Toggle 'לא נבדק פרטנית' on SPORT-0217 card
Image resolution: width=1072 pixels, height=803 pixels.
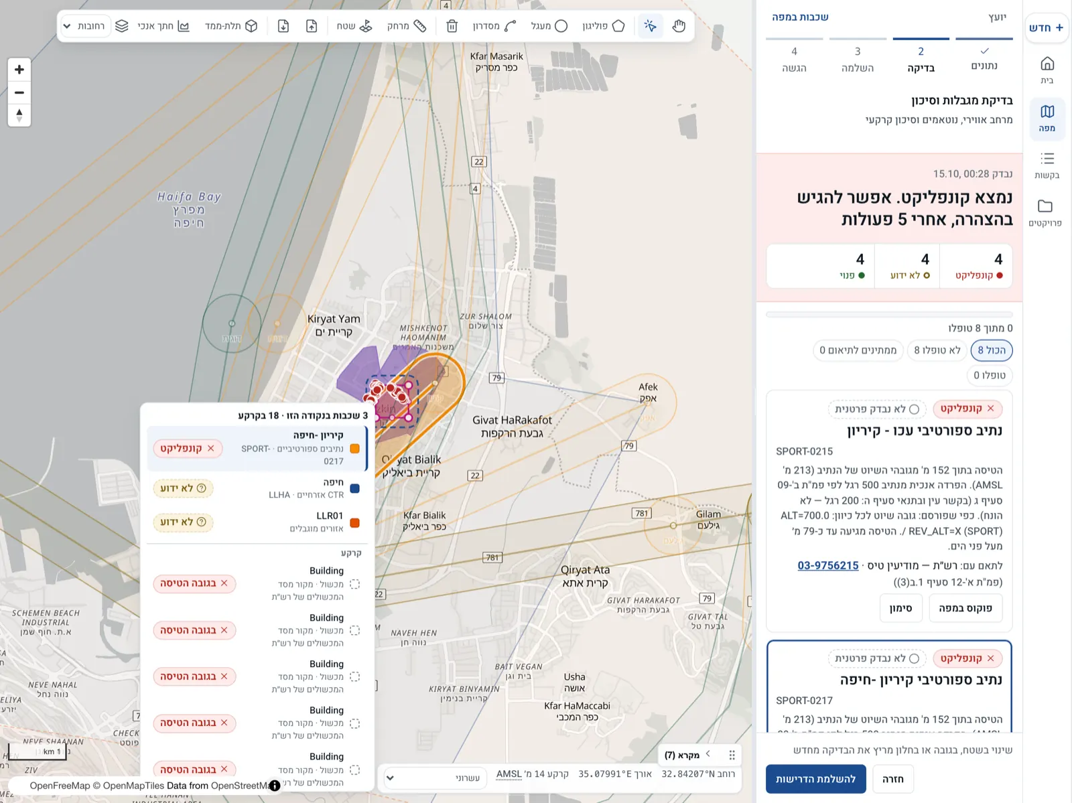[877, 658]
